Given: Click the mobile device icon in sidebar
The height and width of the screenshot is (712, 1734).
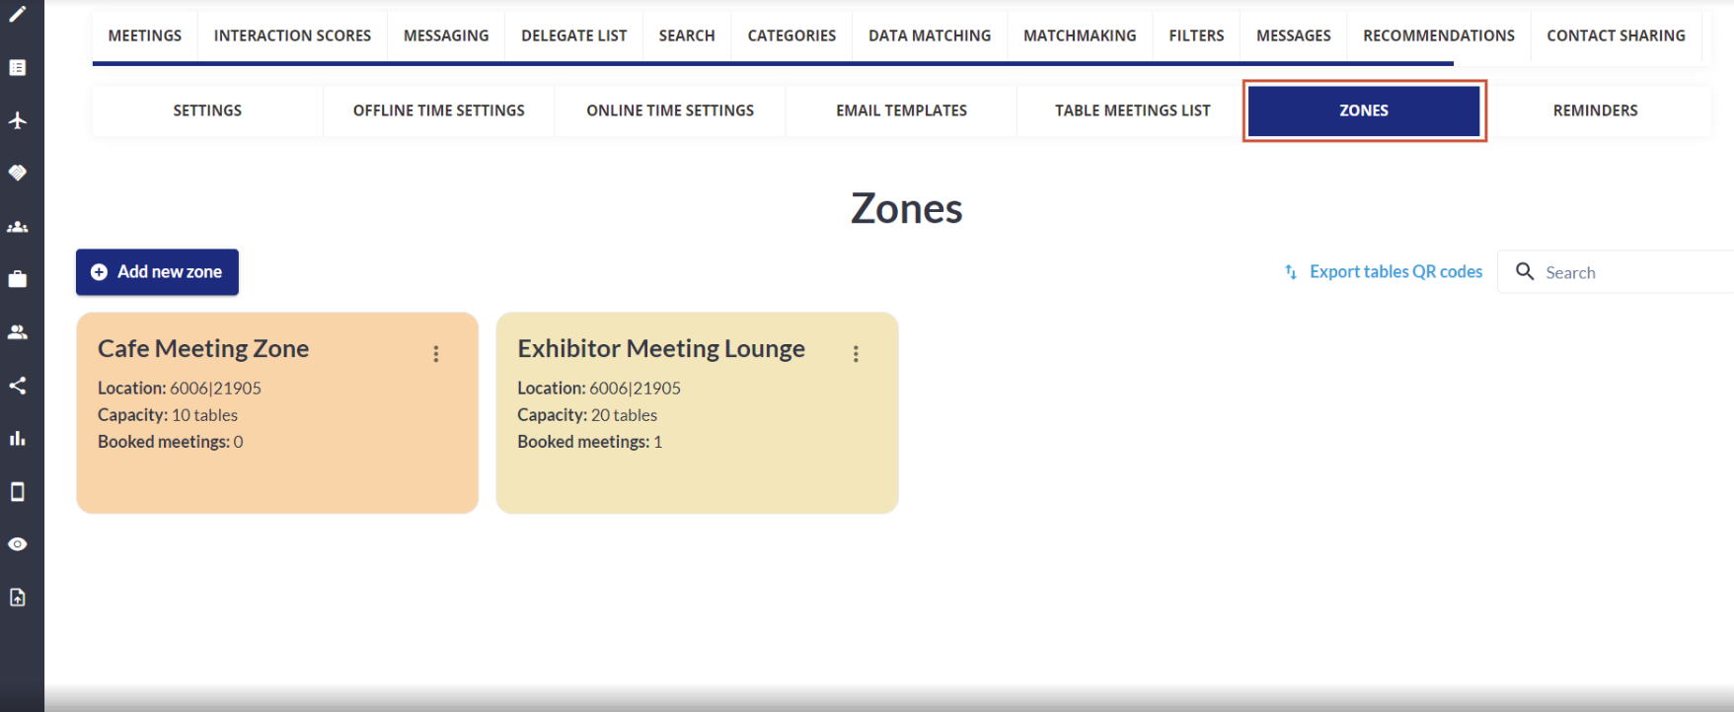Looking at the screenshot, I should click(18, 492).
